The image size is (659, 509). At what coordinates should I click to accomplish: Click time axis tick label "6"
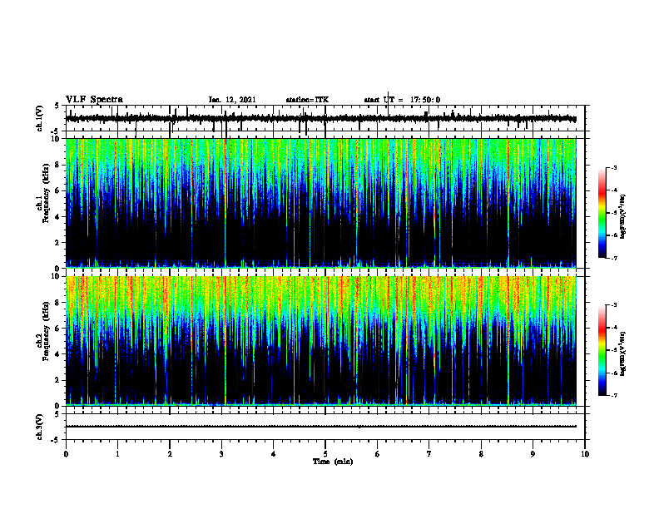(x=378, y=454)
